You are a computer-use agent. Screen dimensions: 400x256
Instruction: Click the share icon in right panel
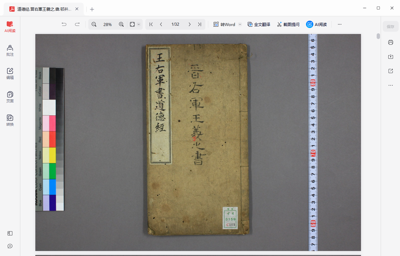(390, 71)
